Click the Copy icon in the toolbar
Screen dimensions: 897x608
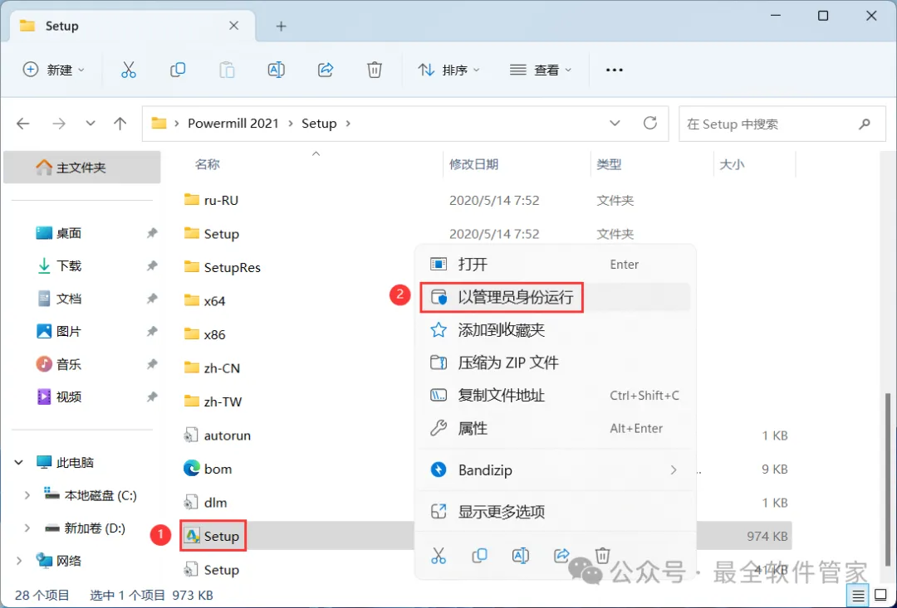(178, 70)
